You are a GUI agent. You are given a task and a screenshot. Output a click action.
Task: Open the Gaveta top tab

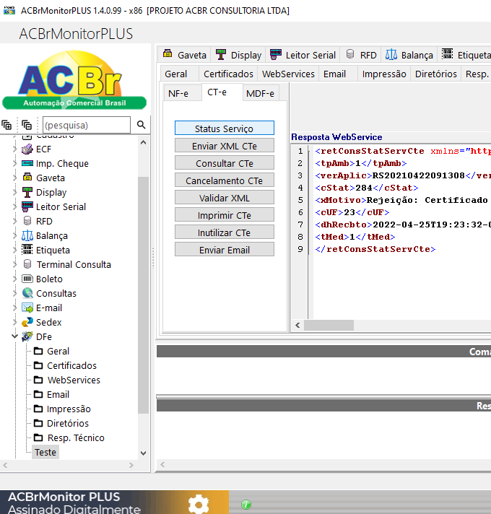point(185,55)
